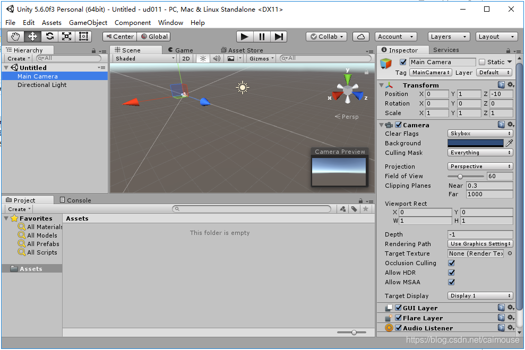This screenshot has width=525, height=350.
Task: Open the Target Display dropdown
Action: (480, 296)
